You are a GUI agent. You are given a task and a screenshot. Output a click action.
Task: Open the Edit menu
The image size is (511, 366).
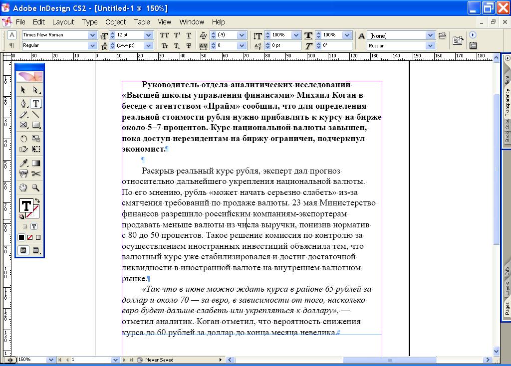(x=39, y=22)
